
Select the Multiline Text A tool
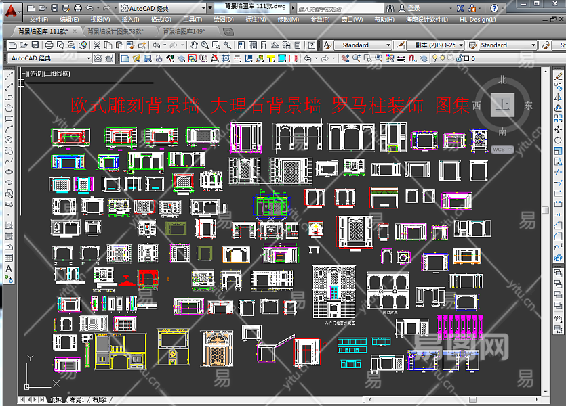tap(9, 269)
